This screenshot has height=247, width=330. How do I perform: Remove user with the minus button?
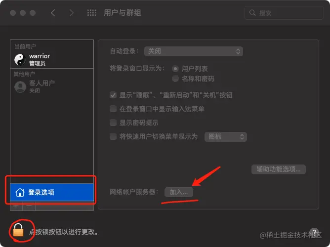pyautogui.click(x=29, y=206)
